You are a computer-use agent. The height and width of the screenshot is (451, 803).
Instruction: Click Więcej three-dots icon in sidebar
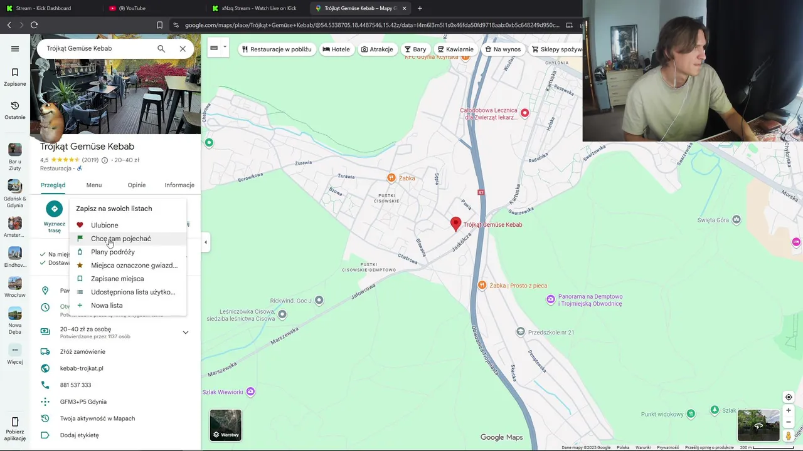tap(15, 350)
